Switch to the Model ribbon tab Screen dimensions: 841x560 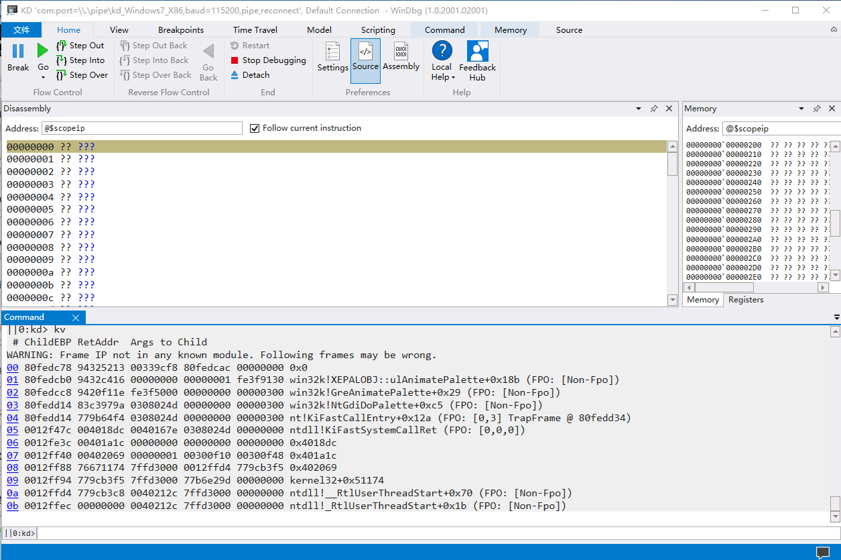[x=319, y=30]
